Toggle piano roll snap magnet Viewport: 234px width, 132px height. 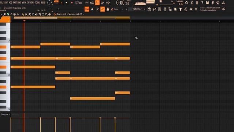(x=8, y=14)
